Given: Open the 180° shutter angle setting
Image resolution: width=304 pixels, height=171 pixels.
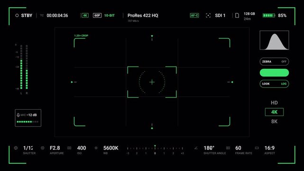Looking at the screenshot, I should coord(215,150).
